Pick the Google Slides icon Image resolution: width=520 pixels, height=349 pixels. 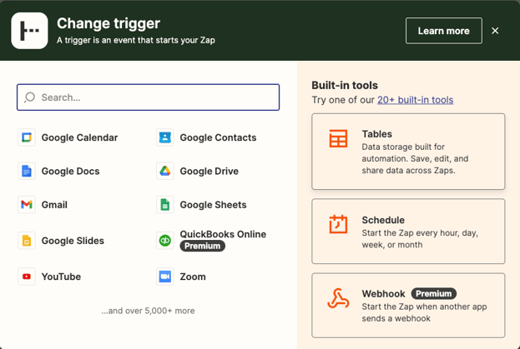pyautogui.click(x=27, y=241)
